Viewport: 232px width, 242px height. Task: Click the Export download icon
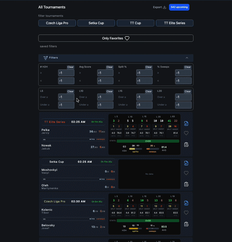coord(164,7)
